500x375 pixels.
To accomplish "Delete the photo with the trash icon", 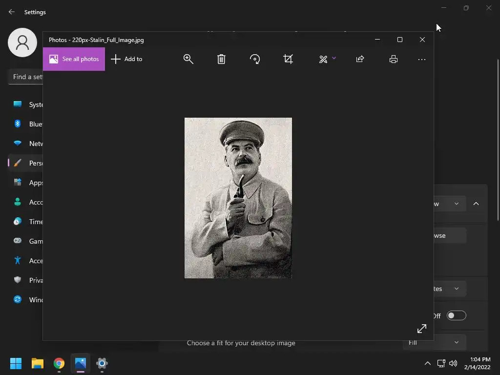I will [x=221, y=59].
